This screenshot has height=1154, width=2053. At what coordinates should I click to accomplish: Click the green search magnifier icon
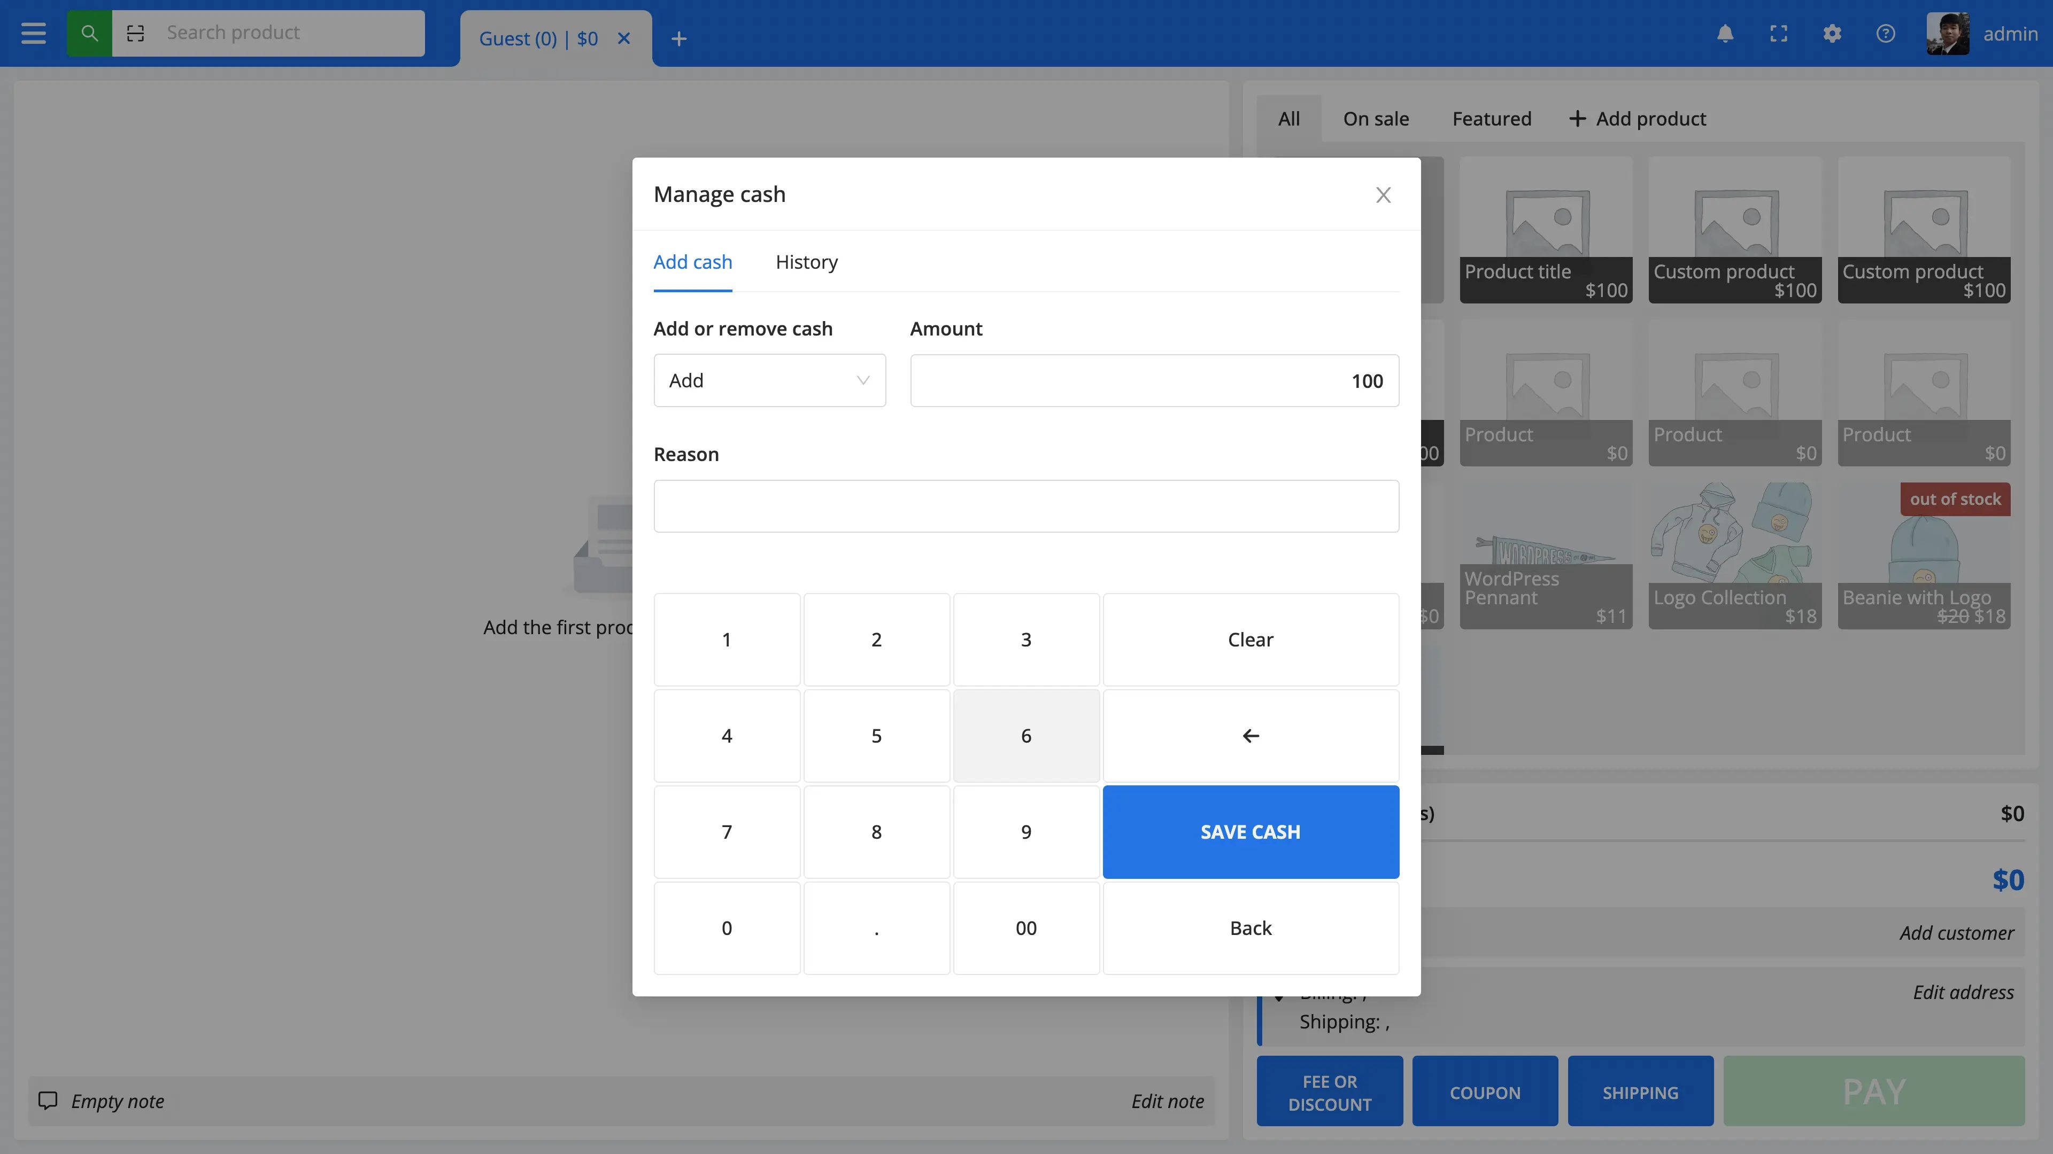[89, 34]
